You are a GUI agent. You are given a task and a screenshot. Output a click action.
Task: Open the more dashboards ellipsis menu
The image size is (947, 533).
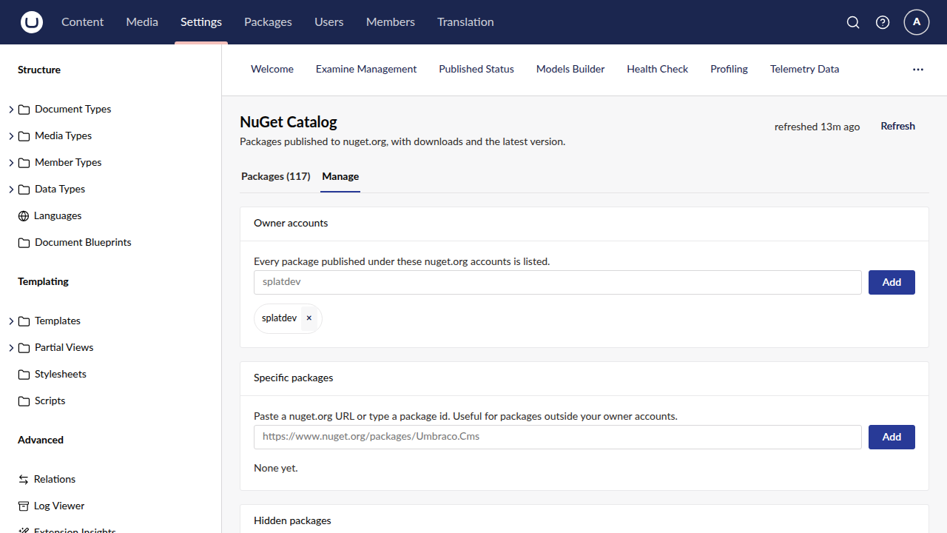pyautogui.click(x=918, y=70)
